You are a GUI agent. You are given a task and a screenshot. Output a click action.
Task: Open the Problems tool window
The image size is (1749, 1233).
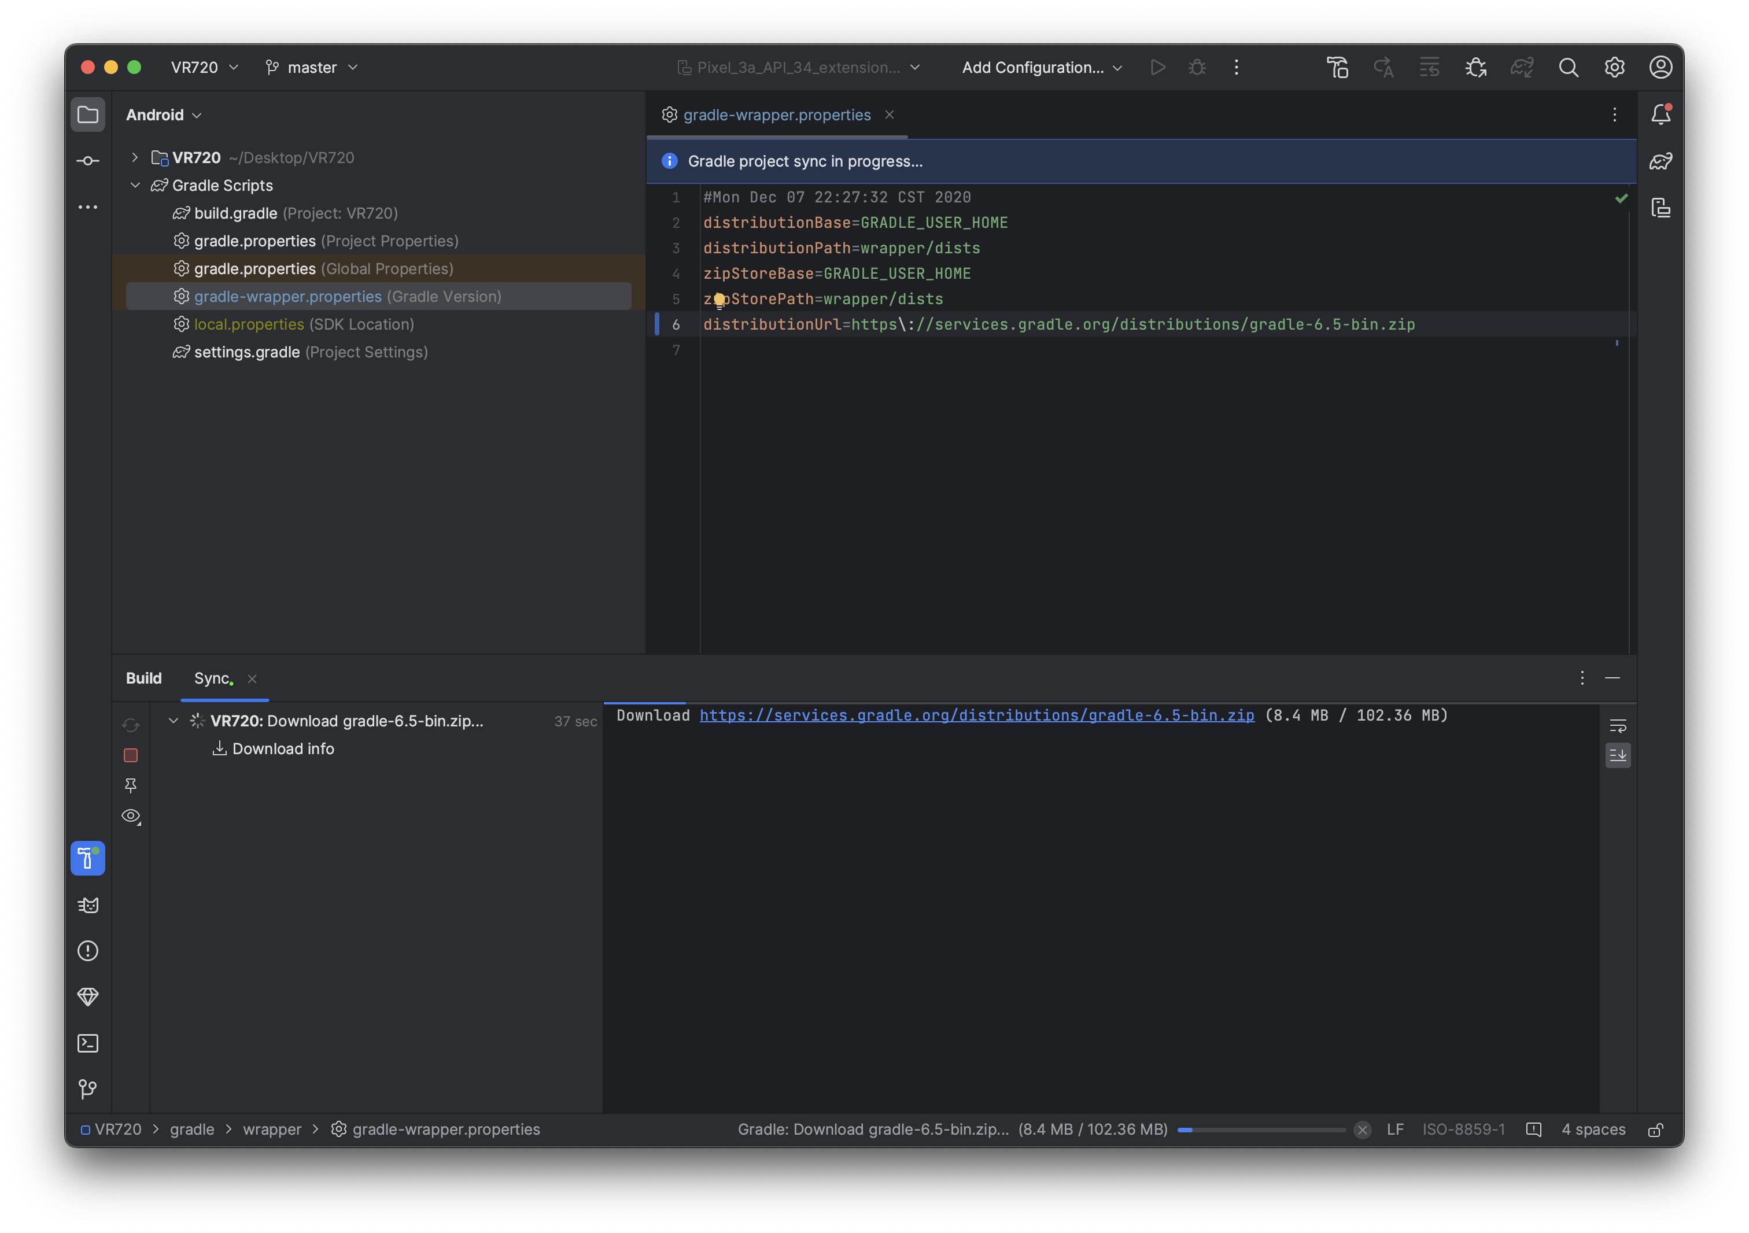pos(88,950)
